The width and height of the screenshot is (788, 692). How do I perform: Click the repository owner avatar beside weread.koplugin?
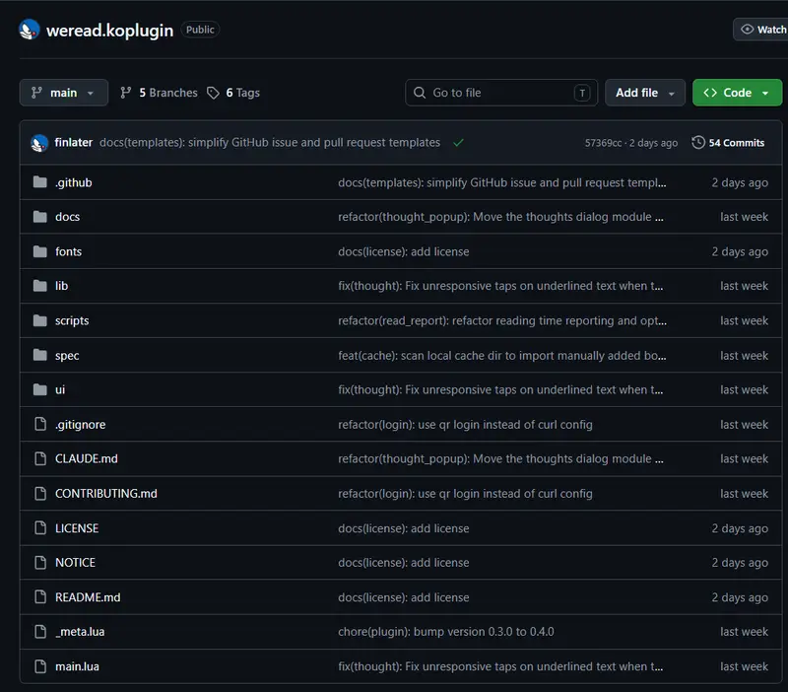click(30, 30)
